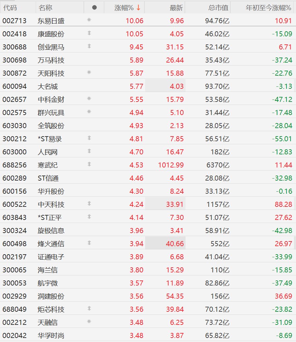This screenshot has height=342, width=296.
Task: Open stock name 康盛股份
Action: (51, 34)
